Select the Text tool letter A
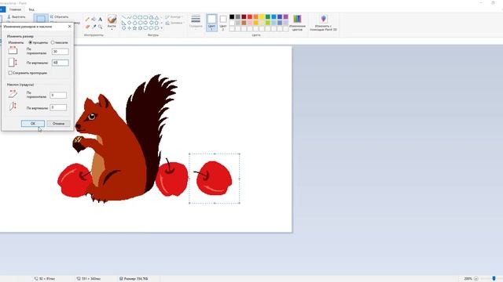Image resolution: width=503 pixels, height=282 pixels. coord(100,19)
